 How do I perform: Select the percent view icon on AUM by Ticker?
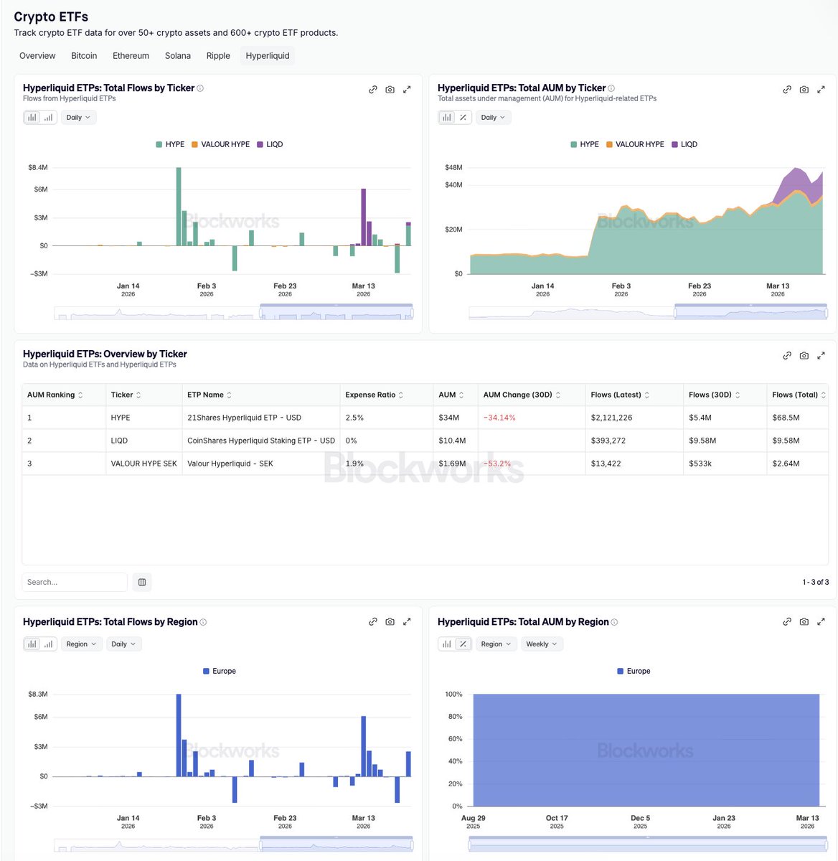coord(463,117)
